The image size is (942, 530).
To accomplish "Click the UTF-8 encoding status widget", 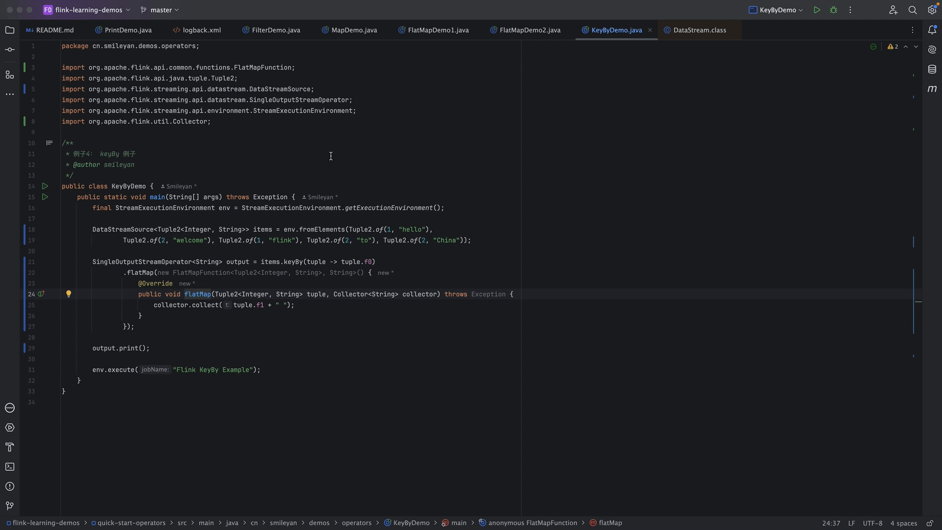I will 872,523.
